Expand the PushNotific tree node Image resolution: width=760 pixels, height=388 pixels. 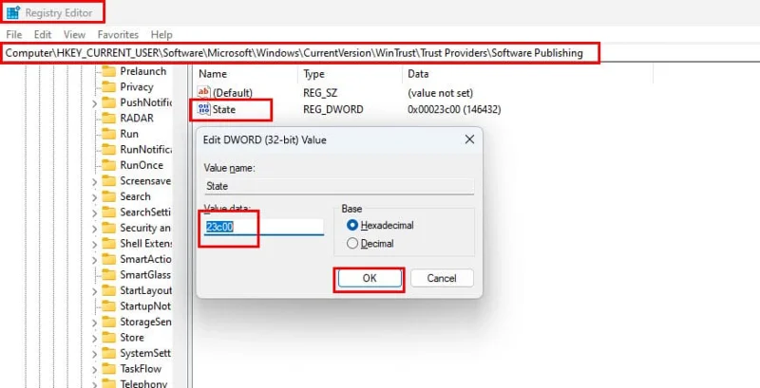click(94, 103)
